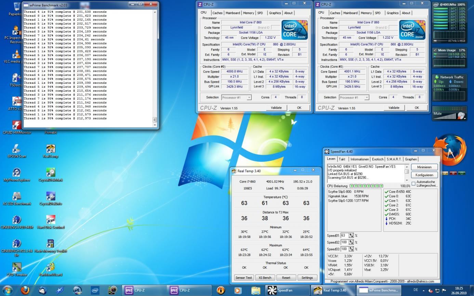Viewport: 474px width, 296px height.
Task: Click XS Bench button in Real Temp
Action: pyautogui.click(x=265, y=278)
